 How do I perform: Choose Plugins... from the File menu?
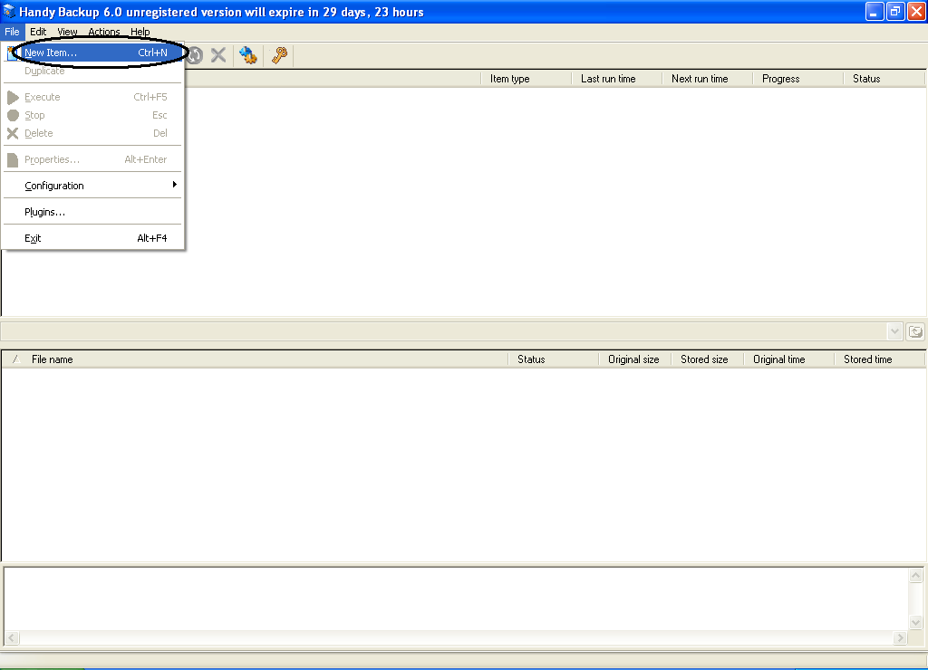(x=93, y=212)
